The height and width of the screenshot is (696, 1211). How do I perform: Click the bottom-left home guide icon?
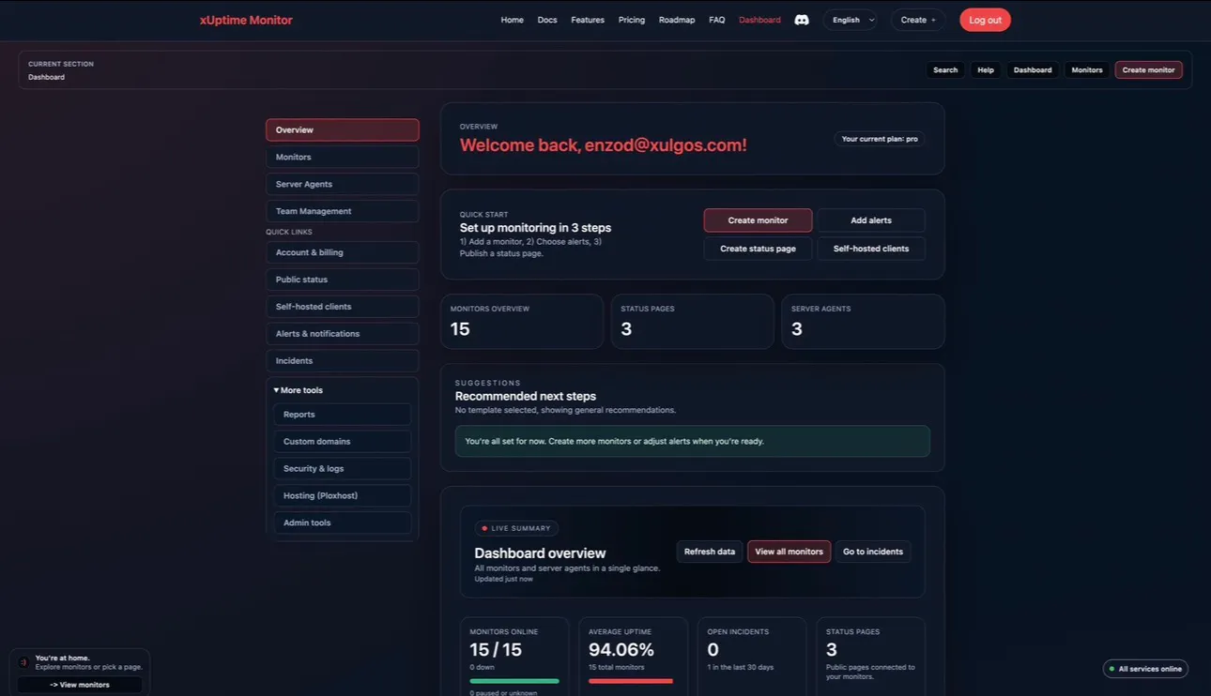(x=23, y=662)
